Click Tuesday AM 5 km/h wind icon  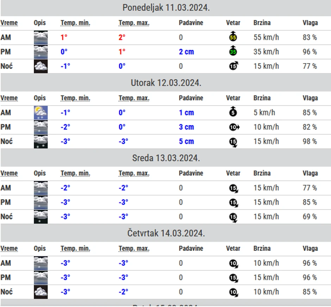click(233, 112)
